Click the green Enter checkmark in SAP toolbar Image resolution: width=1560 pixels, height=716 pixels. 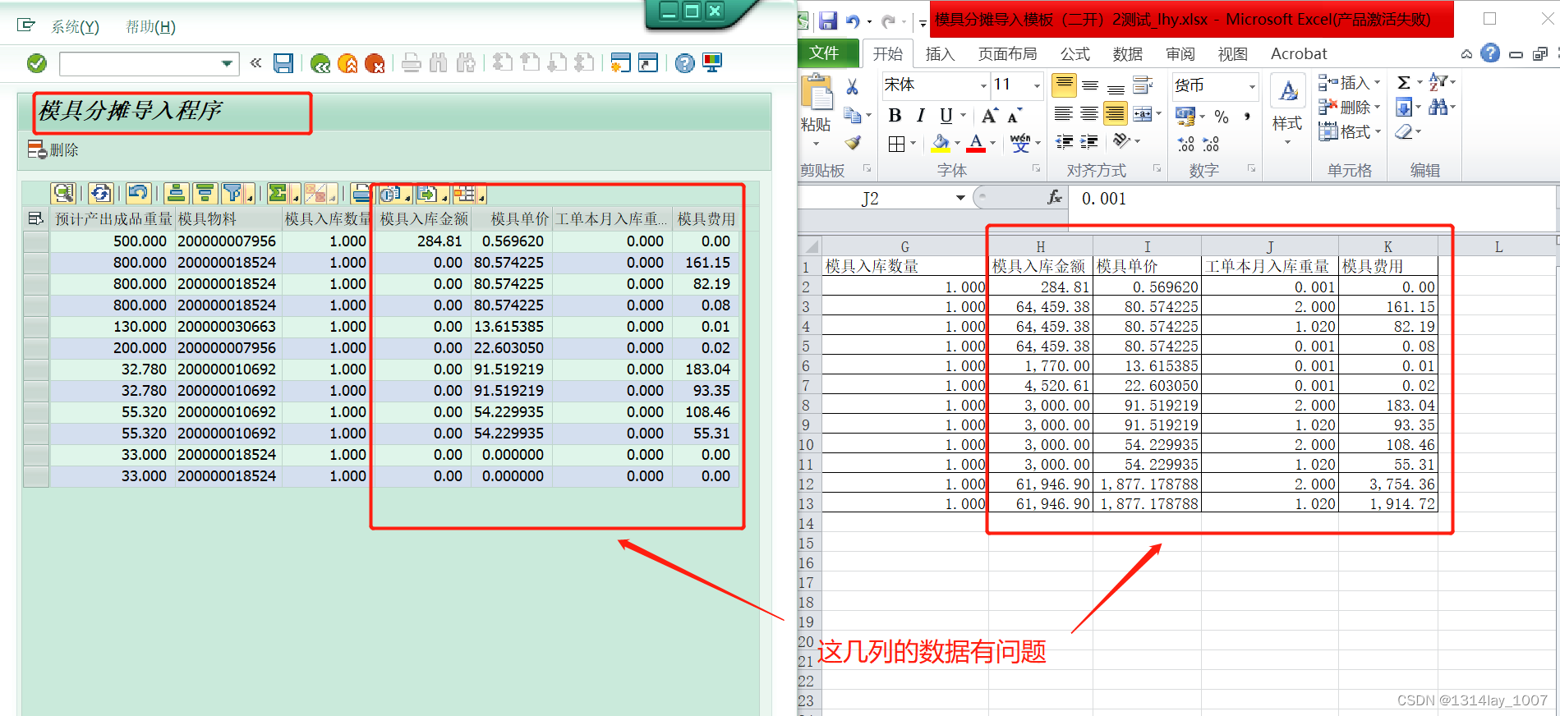pyautogui.click(x=37, y=63)
